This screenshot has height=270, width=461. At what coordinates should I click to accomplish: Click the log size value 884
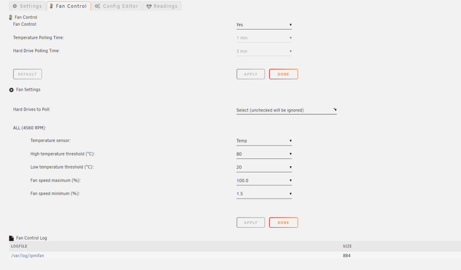(347, 256)
